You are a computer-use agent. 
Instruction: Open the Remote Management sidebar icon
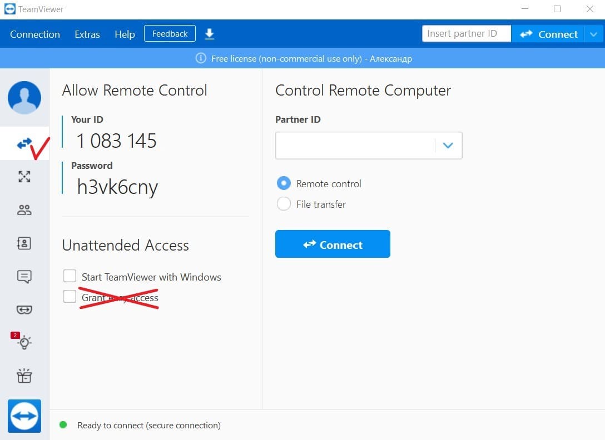(24, 177)
